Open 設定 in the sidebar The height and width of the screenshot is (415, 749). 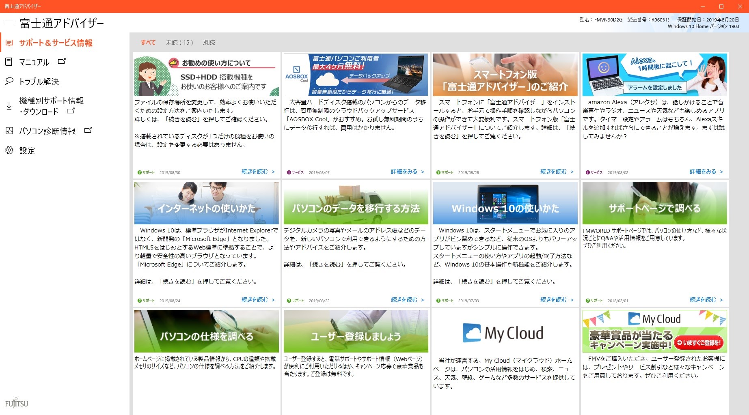(27, 151)
